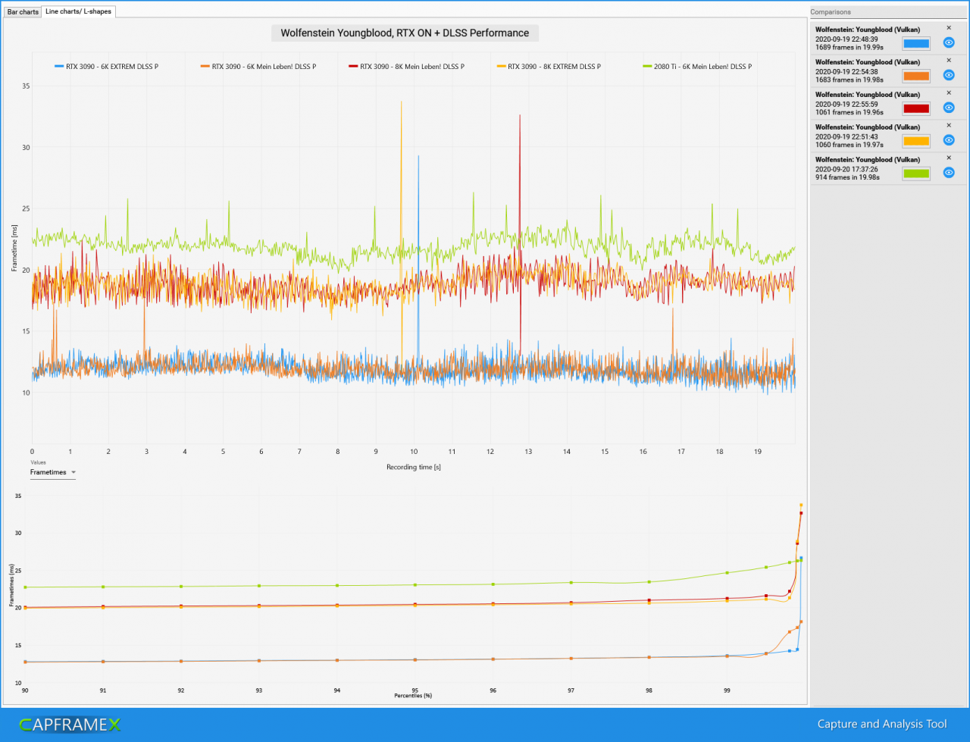Click the CapFrameX logo

(70, 725)
